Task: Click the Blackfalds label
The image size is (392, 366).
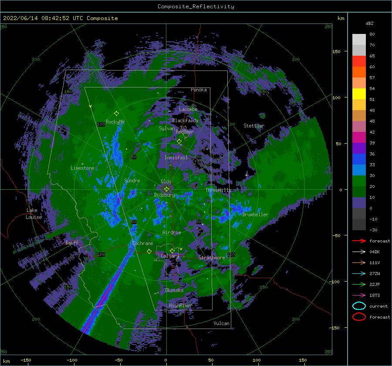Action: 185,121
